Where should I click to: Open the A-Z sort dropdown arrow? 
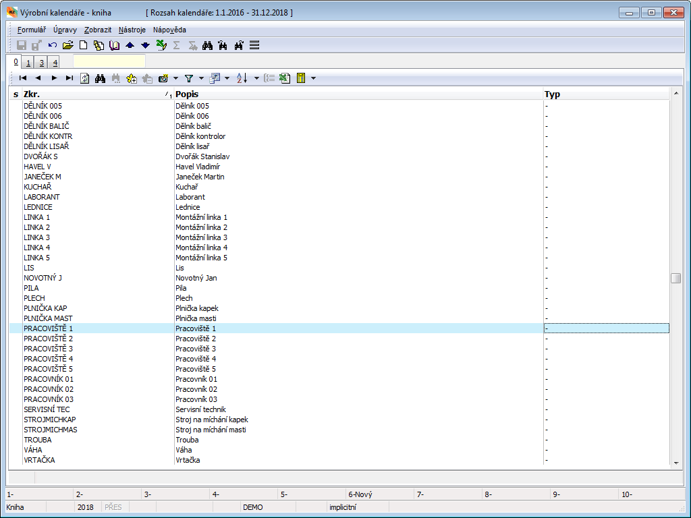point(256,79)
